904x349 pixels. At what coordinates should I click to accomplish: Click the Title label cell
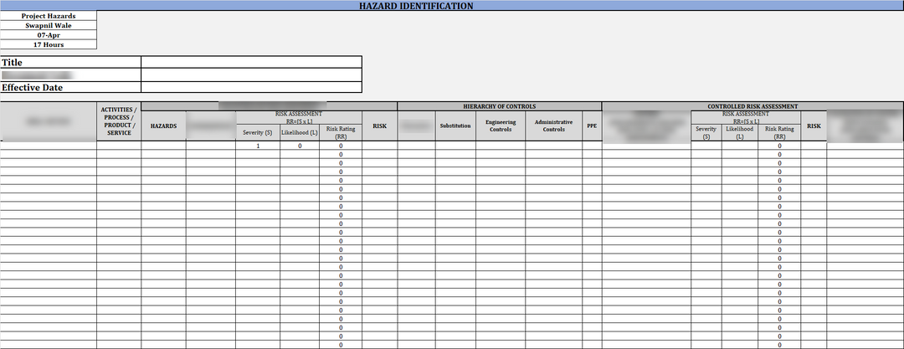click(x=70, y=62)
